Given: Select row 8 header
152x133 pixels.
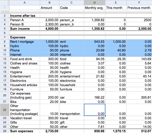Looking at the screenshot, I should (x=5, y=42).
